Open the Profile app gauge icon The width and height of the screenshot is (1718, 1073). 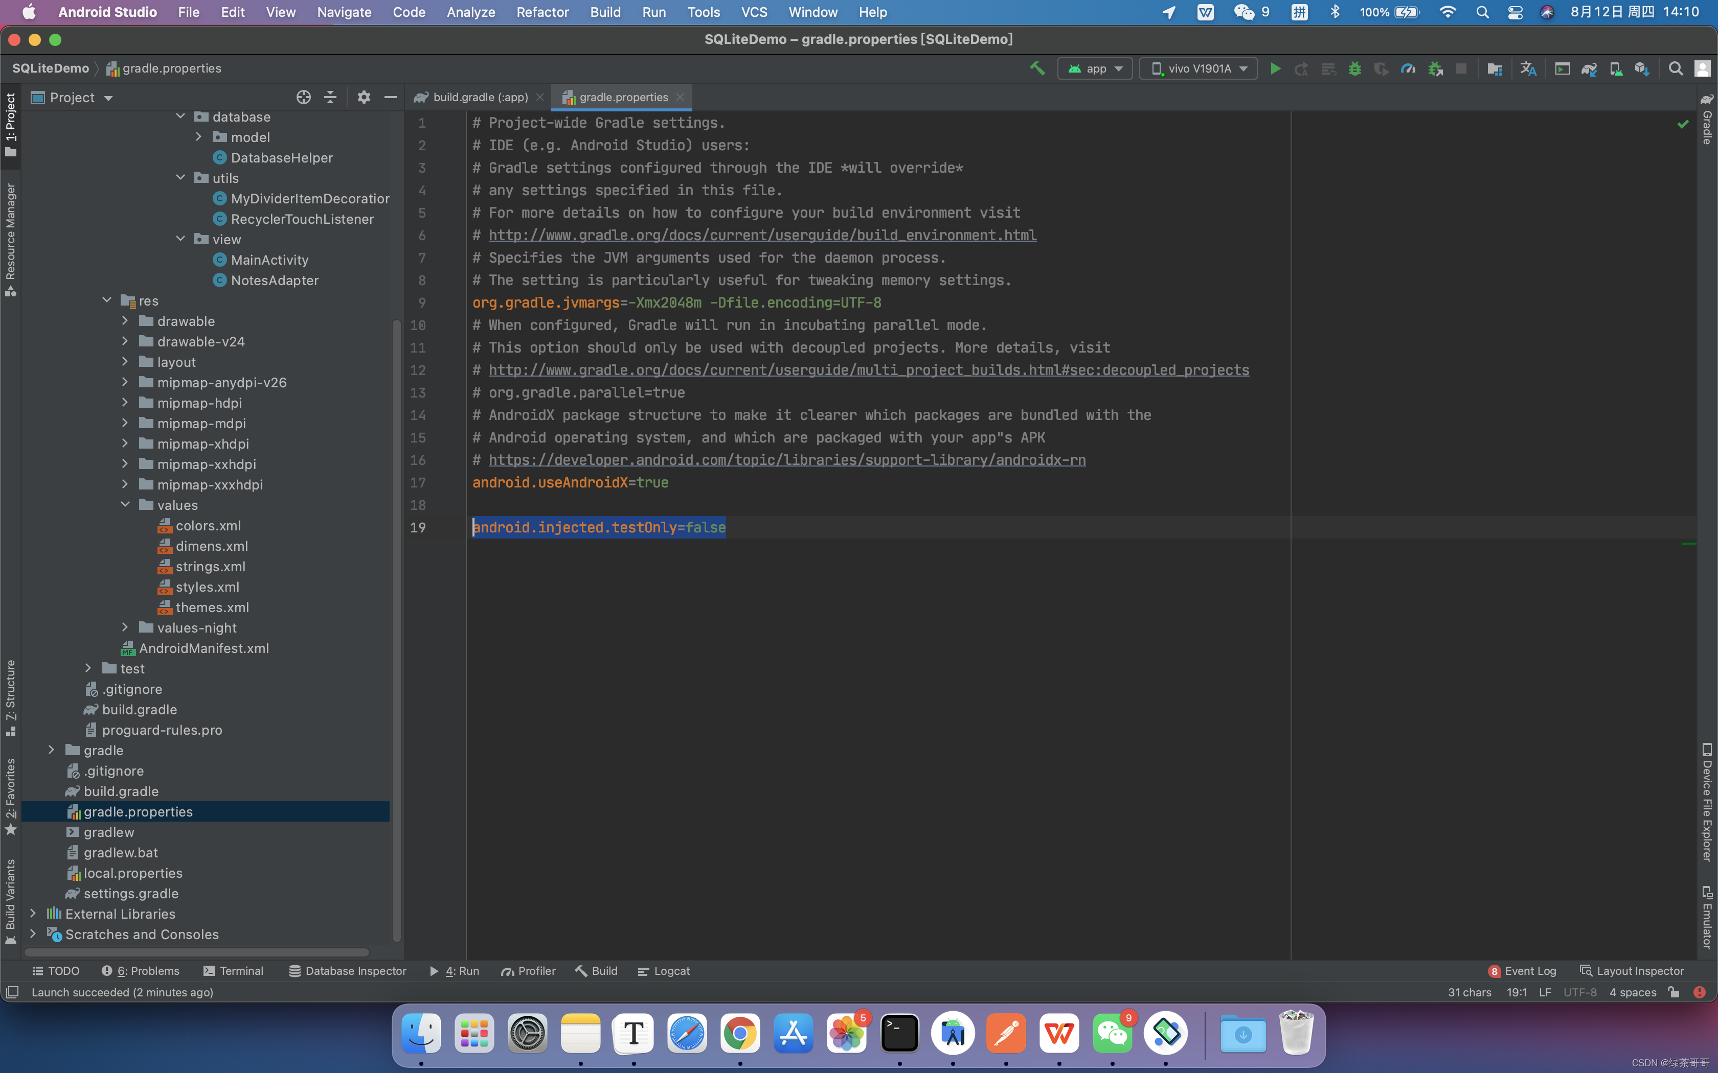tap(1408, 68)
